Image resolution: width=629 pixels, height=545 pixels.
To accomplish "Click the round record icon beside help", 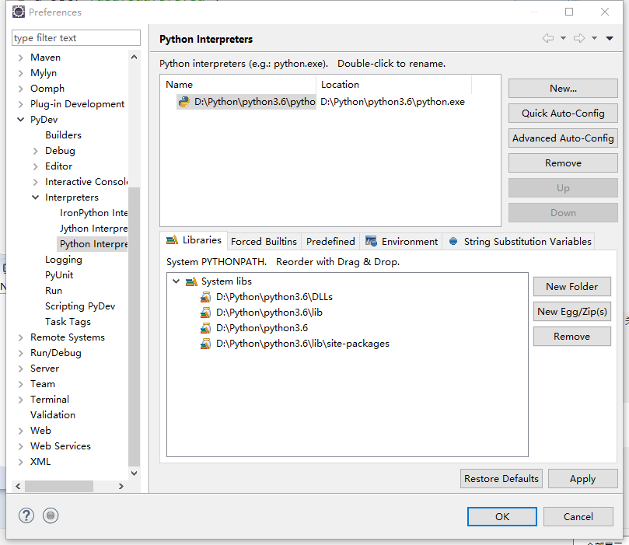I will click(x=51, y=515).
